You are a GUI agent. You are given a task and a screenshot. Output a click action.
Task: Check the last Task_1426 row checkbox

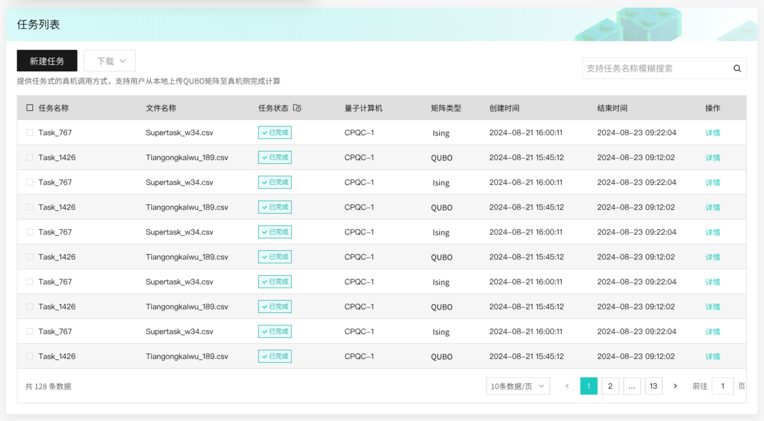tap(30, 356)
